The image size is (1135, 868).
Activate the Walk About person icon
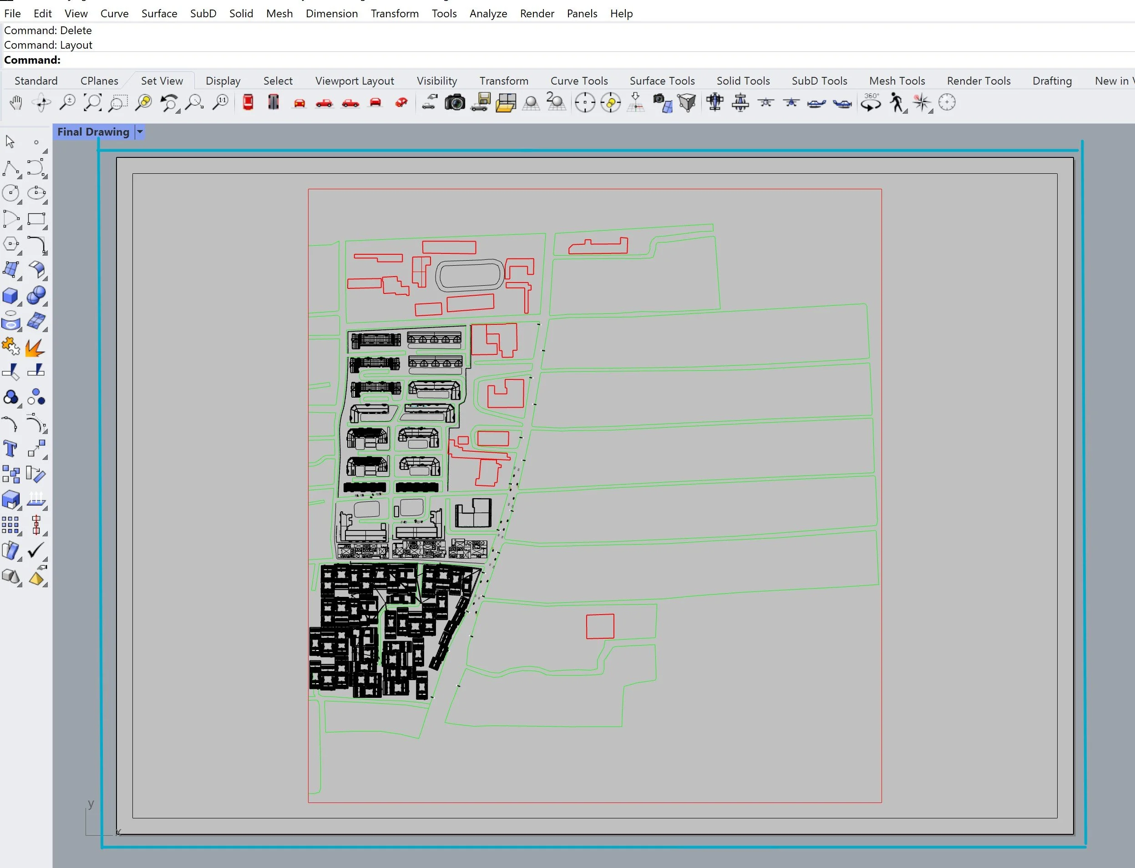tap(897, 103)
